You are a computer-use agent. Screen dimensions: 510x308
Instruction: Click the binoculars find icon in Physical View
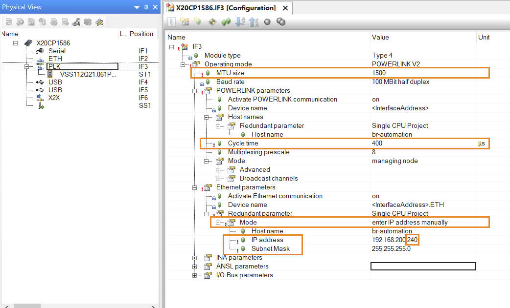click(x=76, y=22)
